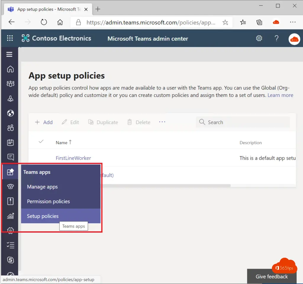Click the Teams icon in left sidebar
This screenshot has width=303, height=284.
coord(10,84)
